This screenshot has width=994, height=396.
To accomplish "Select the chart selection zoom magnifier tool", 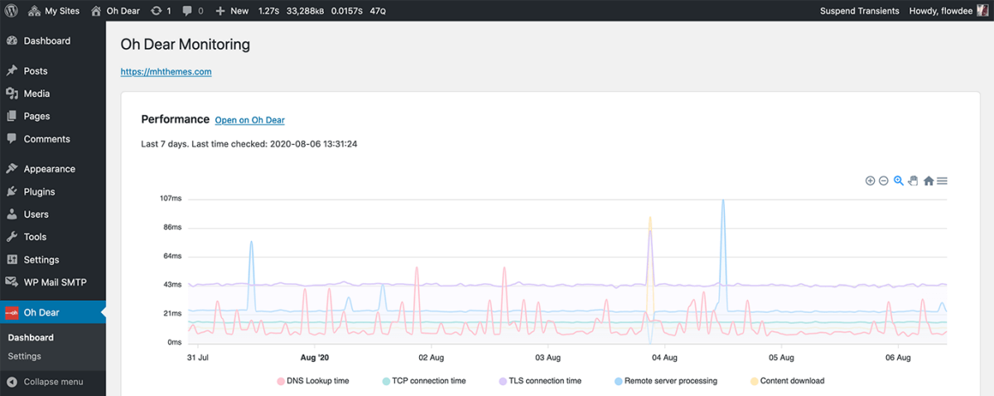I will (899, 181).
